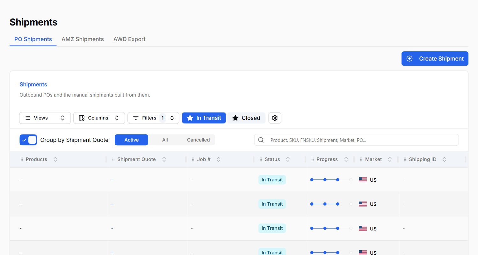Click the first row's In Transit badge
Viewport: 478px width, 255px height.
pyautogui.click(x=272, y=180)
